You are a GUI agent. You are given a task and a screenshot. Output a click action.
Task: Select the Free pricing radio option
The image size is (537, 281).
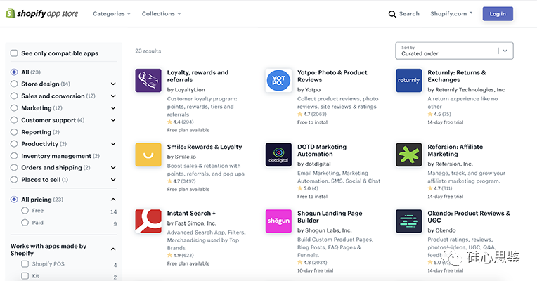click(25, 211)
